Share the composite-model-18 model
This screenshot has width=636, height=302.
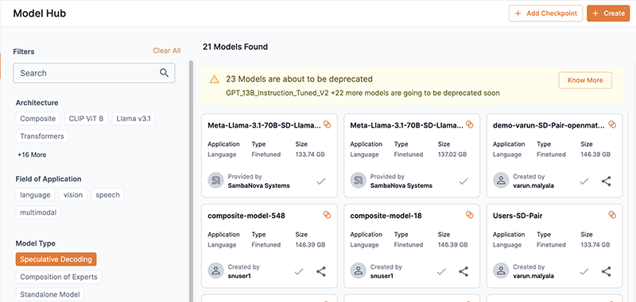[x=464, y=271]
